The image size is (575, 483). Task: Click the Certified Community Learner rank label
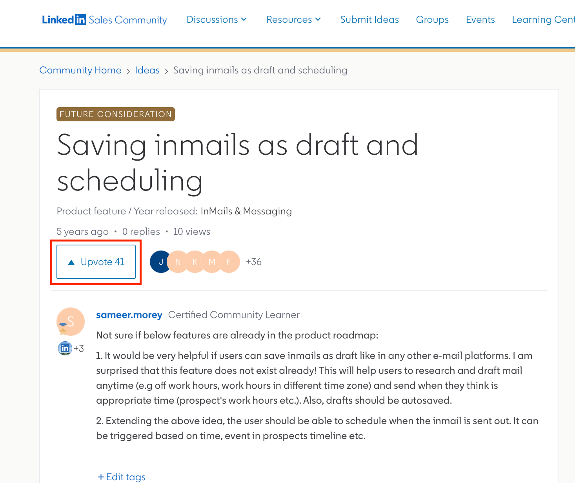(234, 315)
